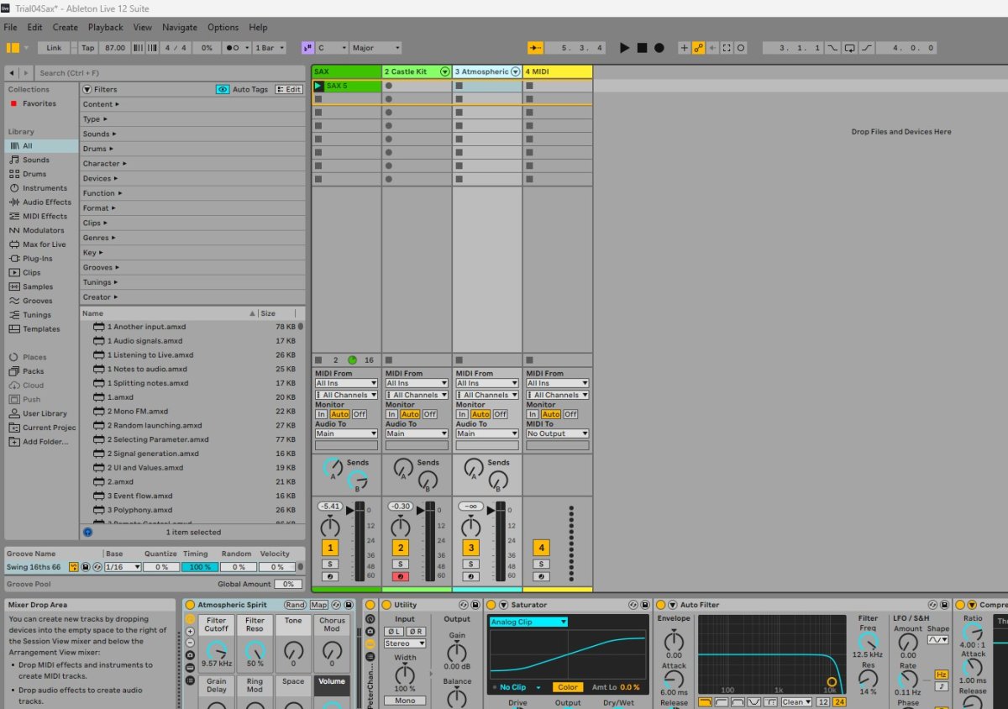Open the File menu
The height and width of the screenshot is (709, 1008).
tap(10, 28)
